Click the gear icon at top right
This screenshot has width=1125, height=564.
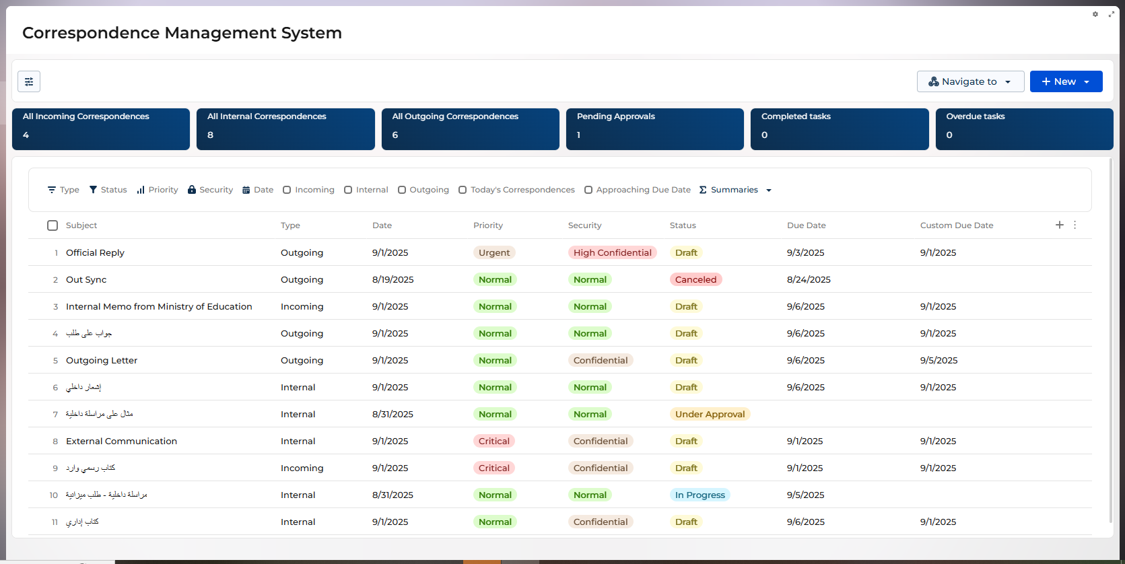(x=1095, y=14)
